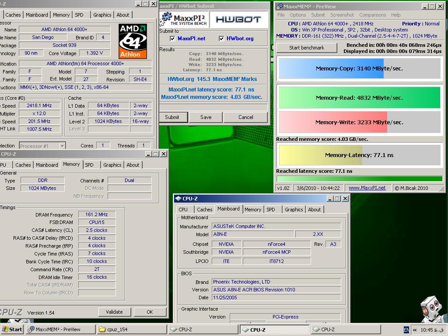Image resolution: width=448 pixels, height=336 pixels.
Task: Select the Memory tab in top CPU-Z window
Action: click(x=61, y=15)
